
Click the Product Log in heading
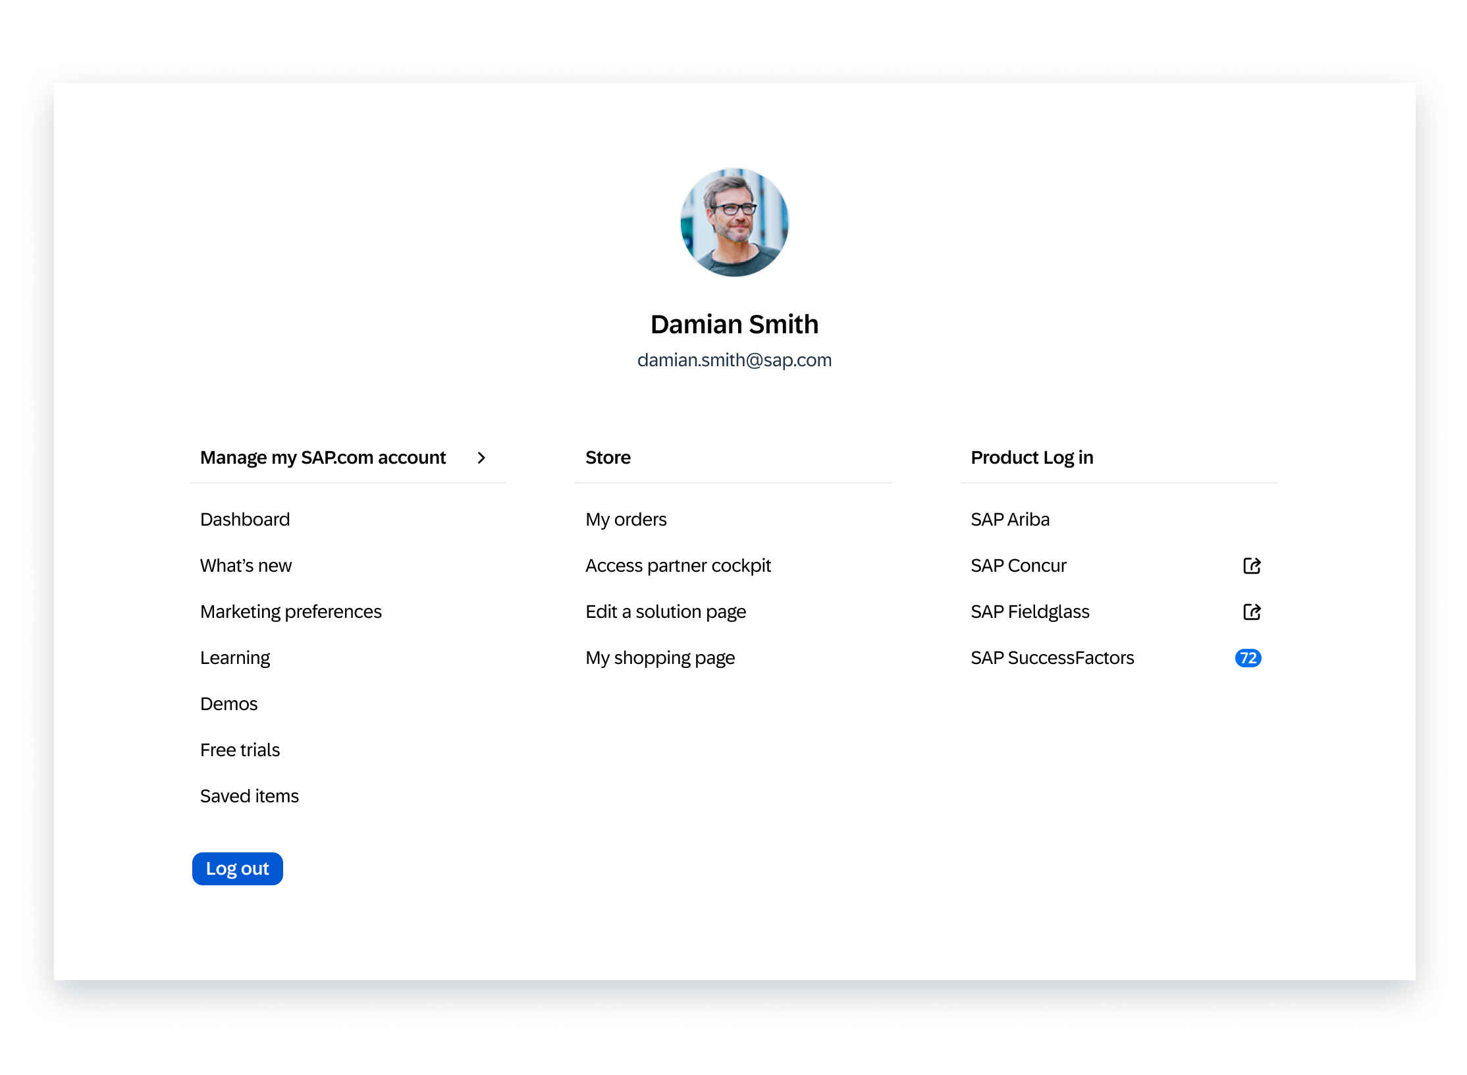1032,458
